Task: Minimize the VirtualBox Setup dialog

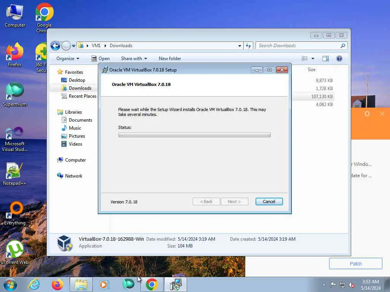Action: tap(257, 70)
